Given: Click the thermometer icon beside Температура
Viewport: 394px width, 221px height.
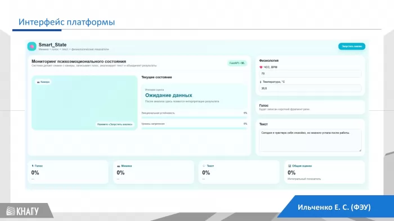Looking at the screenshot, I should pos(260,82).
